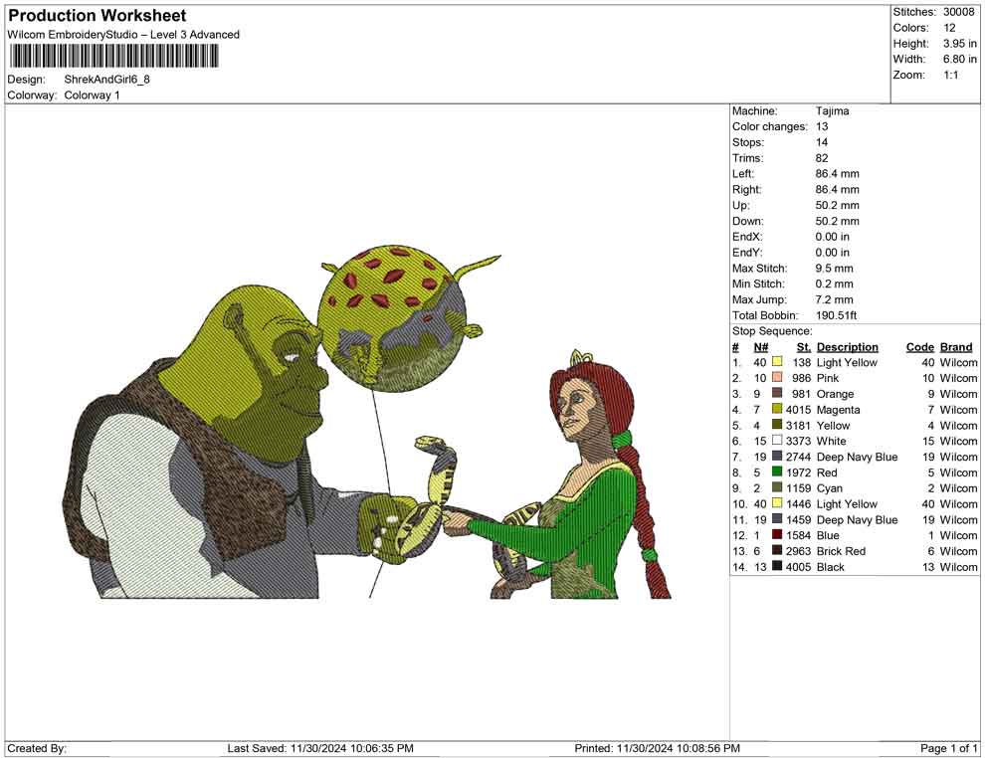Image resolution: width=985 pixels, height=758 pixels.
Task: Pick the Deep Navy Blue swatch beside 1459
Action: pyautogui.click(x=777, y=518)
